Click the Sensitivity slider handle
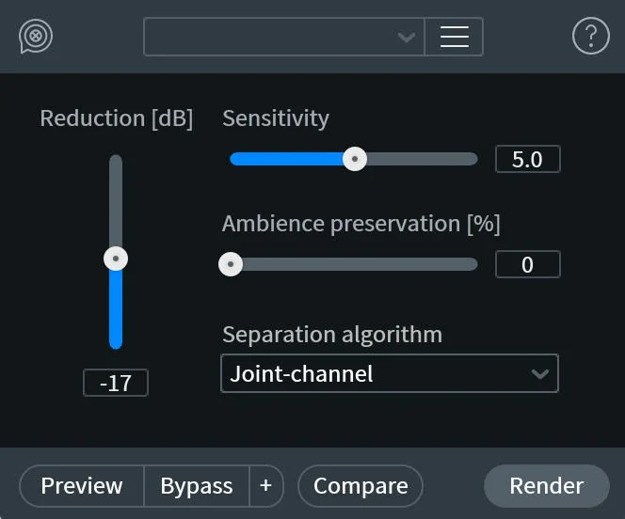 [x=354, y=159]
